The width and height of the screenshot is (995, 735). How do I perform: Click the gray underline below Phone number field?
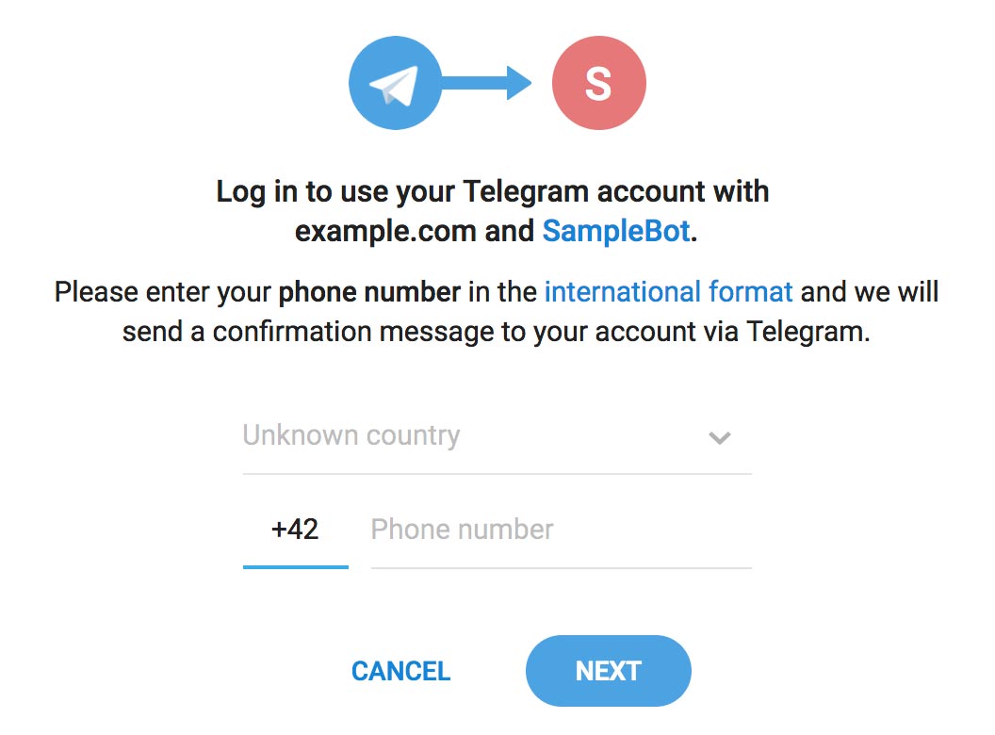(561, 567)
